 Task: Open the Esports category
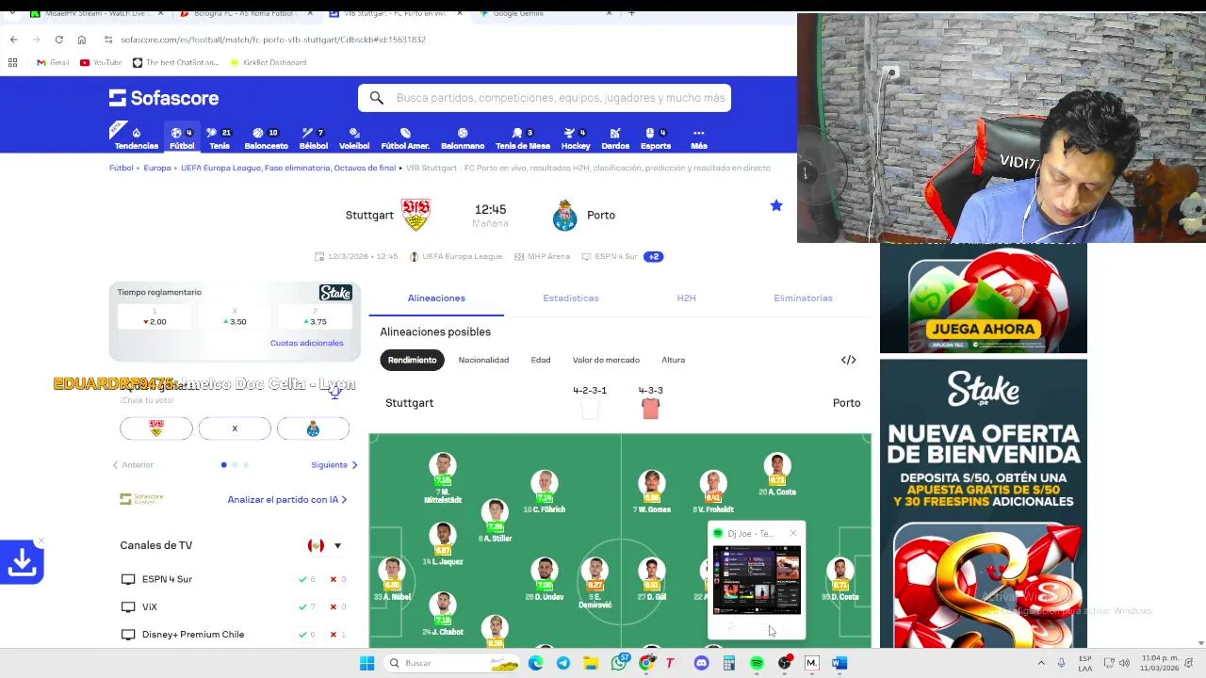coord(656,138)
